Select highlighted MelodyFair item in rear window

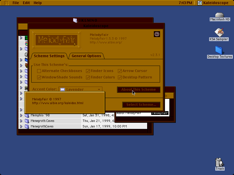coord(160,113)
